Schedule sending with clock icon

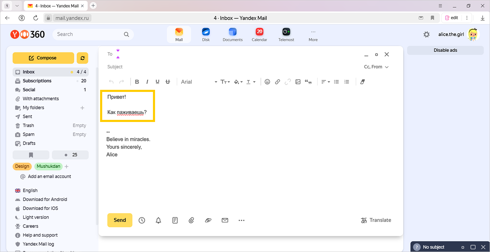tap(142, 220)
